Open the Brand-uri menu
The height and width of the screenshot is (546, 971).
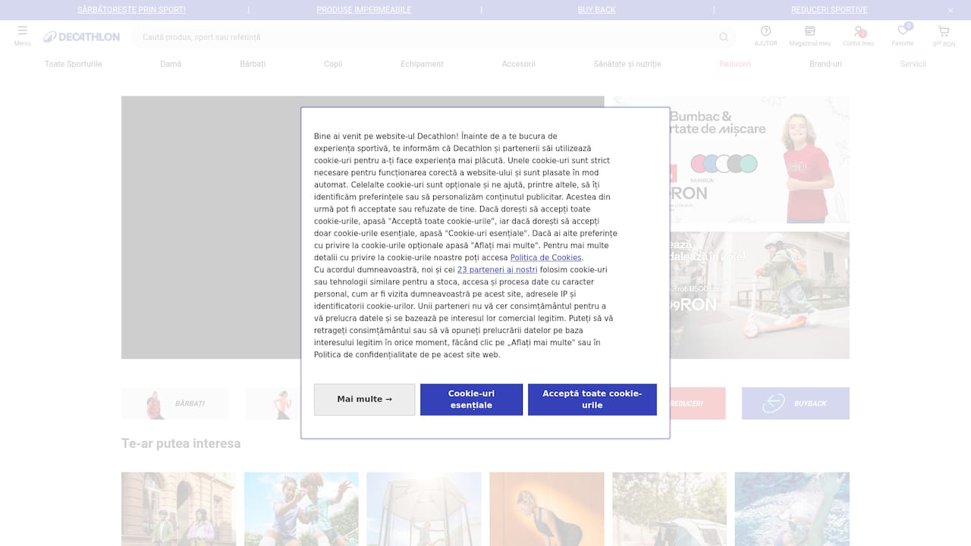click(x=825, y=64)
